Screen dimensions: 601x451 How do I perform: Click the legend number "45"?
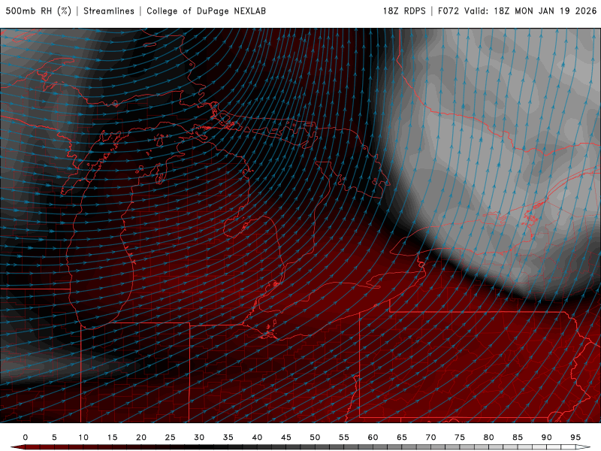click(x=286, y=437)
